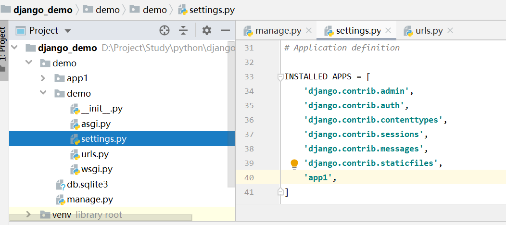The image size is (506, 225).
Task: Click the db.sqlite3 unknown-file icon
Action: point(60,185)
